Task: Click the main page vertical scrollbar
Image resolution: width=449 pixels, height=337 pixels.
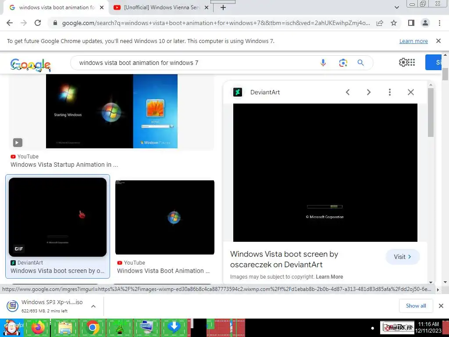Action: coord(445,74)
